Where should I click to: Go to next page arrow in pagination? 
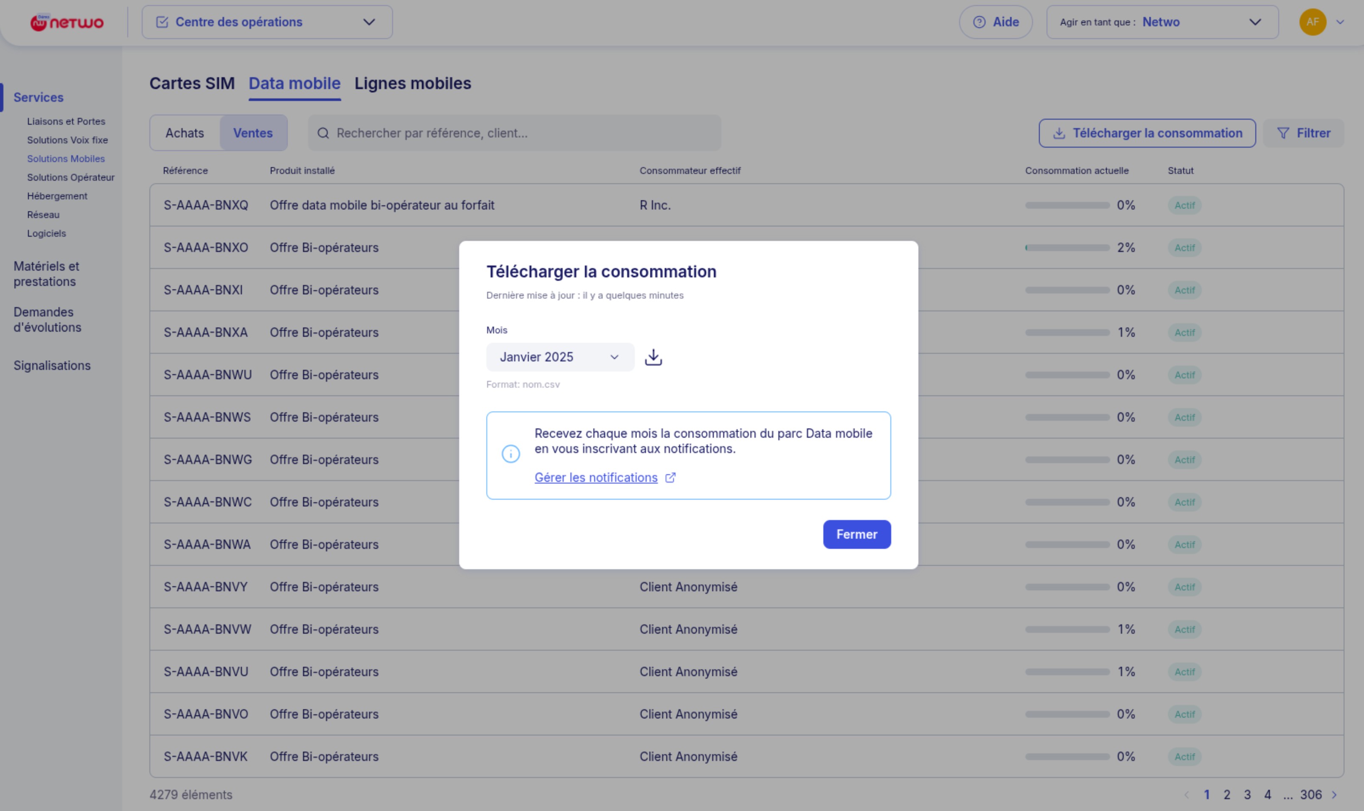click(1334, 794)
